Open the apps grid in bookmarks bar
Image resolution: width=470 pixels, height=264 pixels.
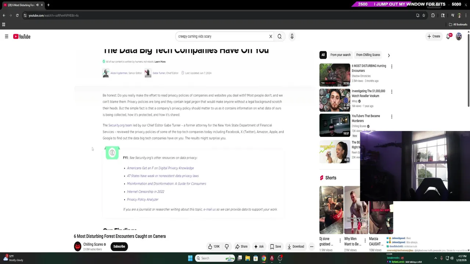(x=4, y=25)
